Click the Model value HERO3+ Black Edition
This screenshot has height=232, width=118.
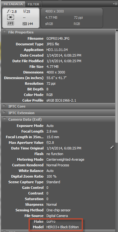(x=62, y=227)
